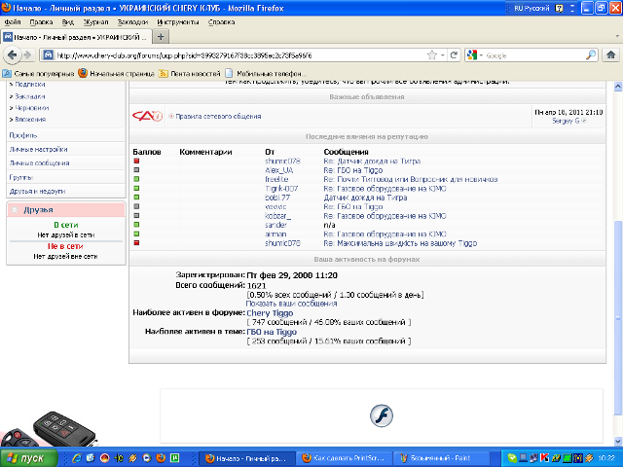The width and height of the screenshot is (623, 467).
Task: Bookmark this page with the star icon
Action: pos(432,55)
